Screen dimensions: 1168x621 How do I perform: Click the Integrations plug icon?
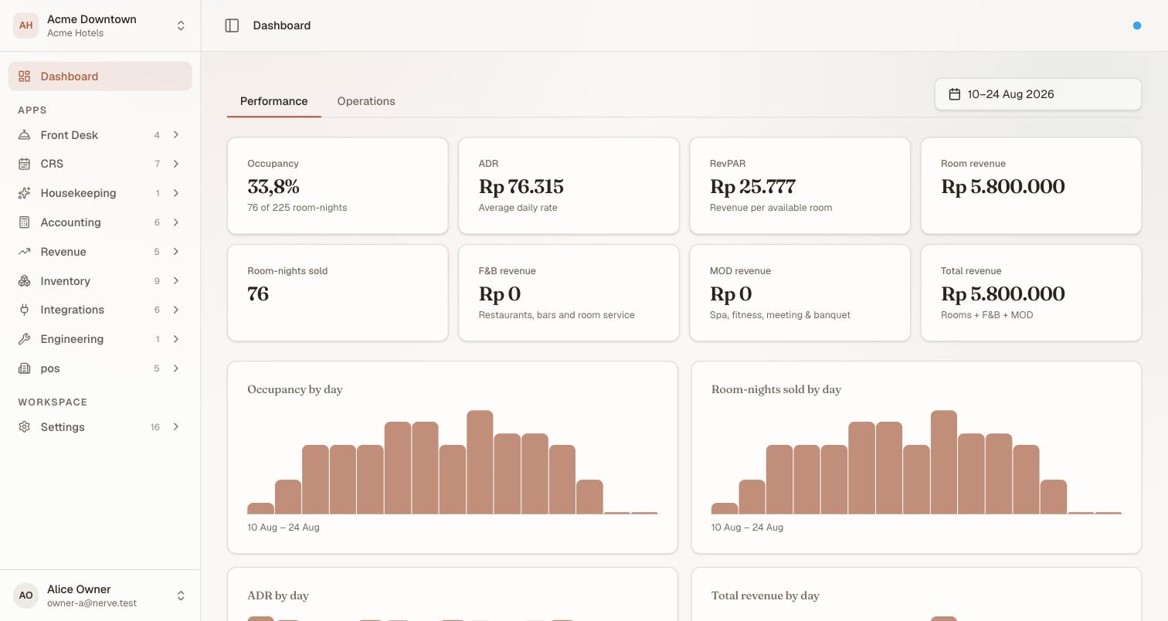point(25,310)
